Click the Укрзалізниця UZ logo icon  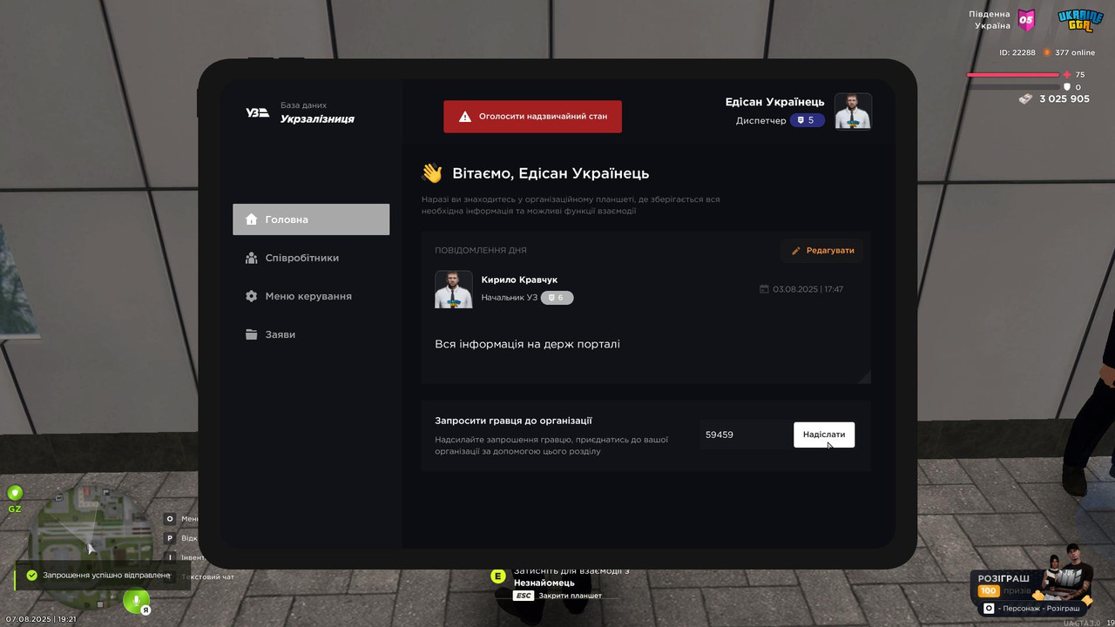(x=257, y=112)
